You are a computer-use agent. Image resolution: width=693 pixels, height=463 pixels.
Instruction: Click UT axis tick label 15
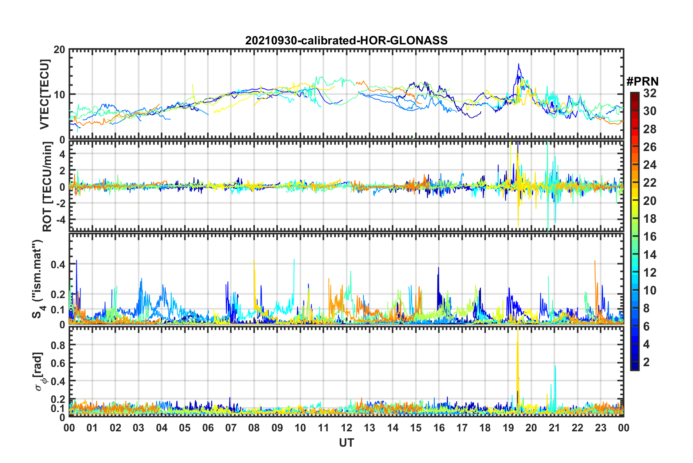point(416,428)
